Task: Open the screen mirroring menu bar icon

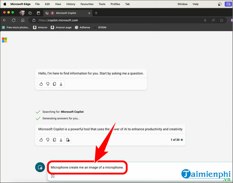Action: click(x=229, y=4)
